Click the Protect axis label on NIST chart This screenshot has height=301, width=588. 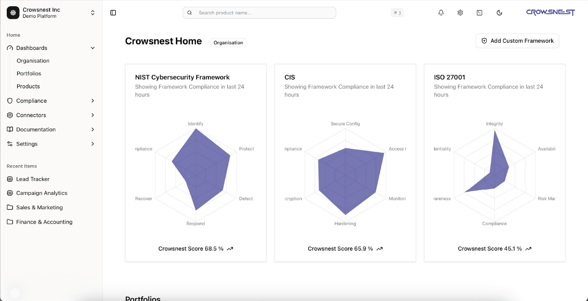246,149
